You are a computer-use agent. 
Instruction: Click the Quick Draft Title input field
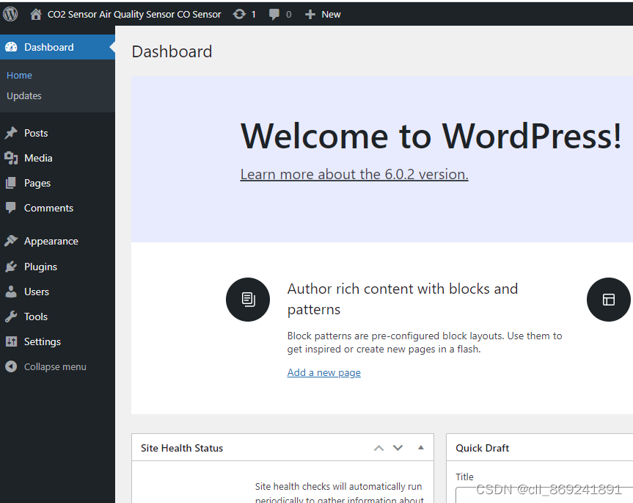tap(544, 495)
